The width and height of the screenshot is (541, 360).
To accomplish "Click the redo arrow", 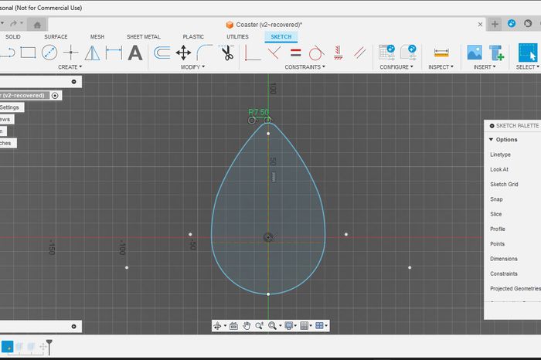I will coord(13,23).
